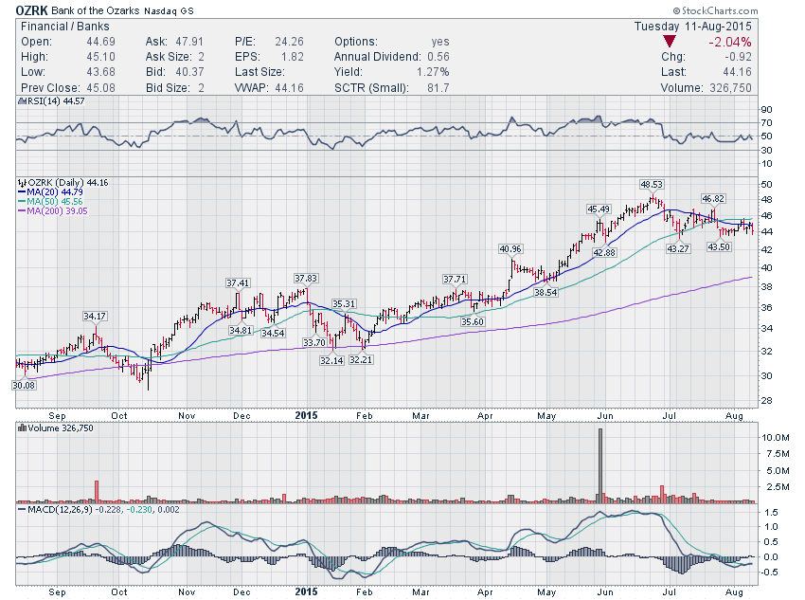
Task: Click the 32.21 price low label
Action: (361, 359)
